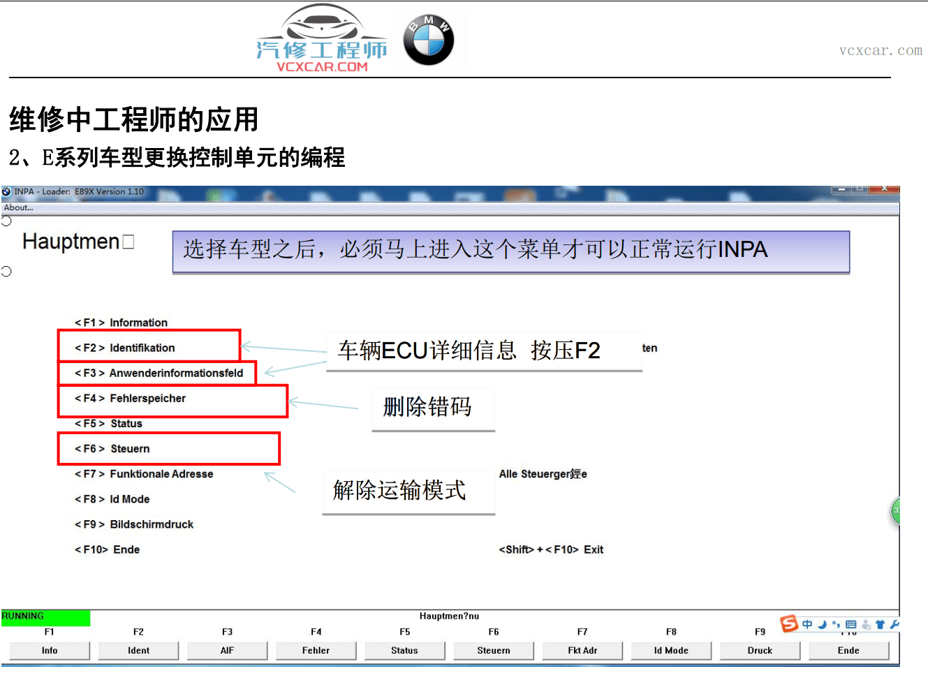Toggle full/half-width with the moon icon
928x685 pixels.
[x=822, y=625]
